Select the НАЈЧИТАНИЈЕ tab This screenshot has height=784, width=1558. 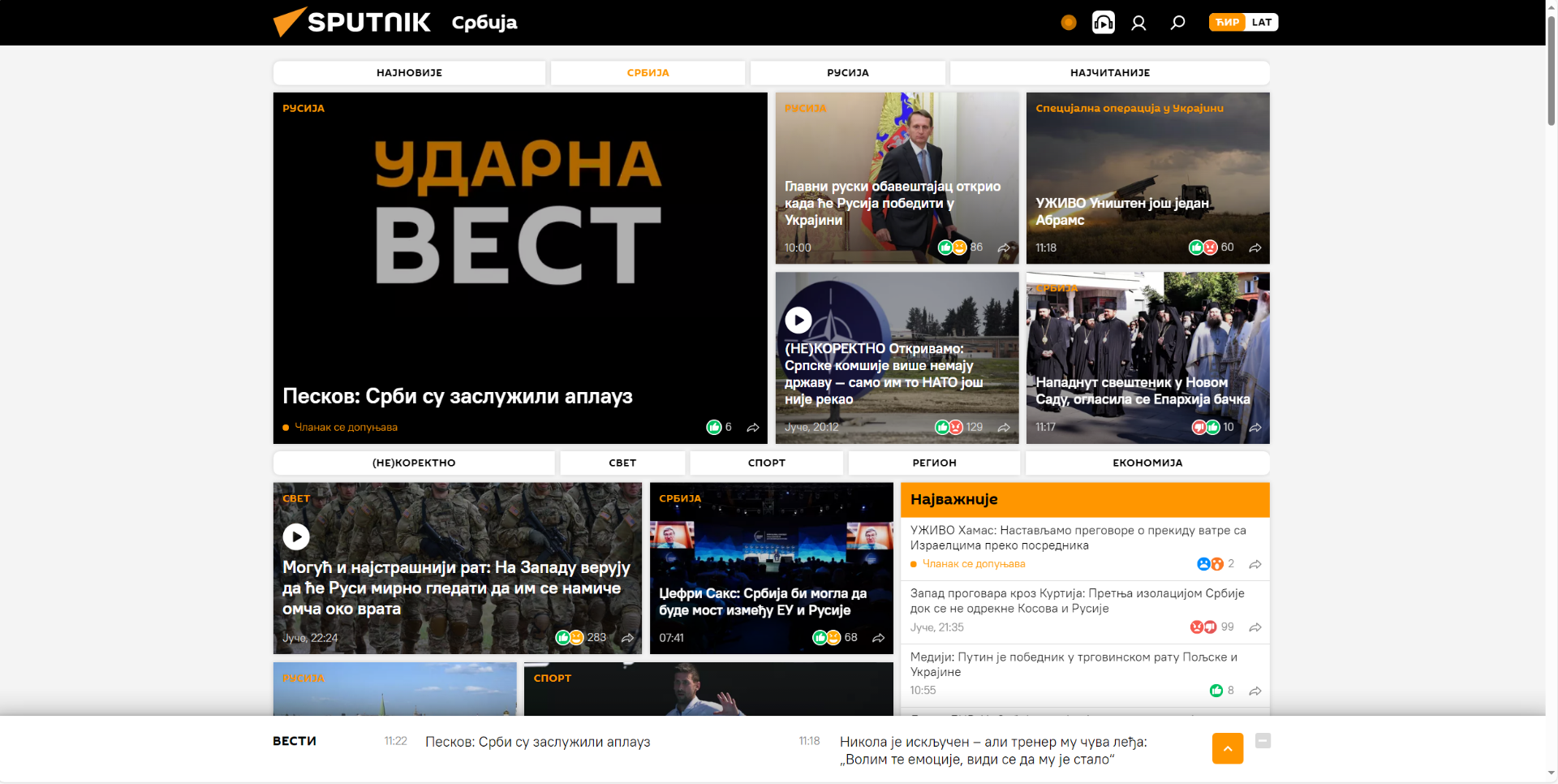1109,73
